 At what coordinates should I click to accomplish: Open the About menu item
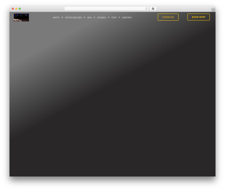56,18
